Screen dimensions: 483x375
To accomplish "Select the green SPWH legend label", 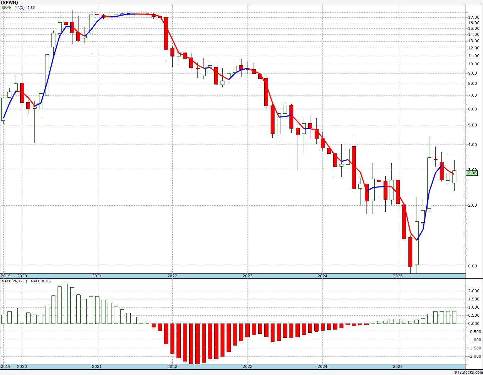I will click(x=6, y=7).
